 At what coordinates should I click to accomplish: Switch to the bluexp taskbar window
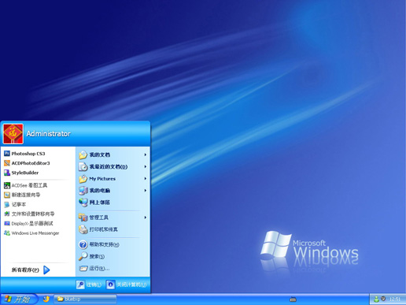(85, 299)
